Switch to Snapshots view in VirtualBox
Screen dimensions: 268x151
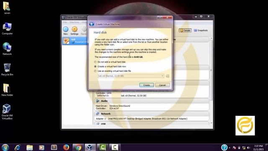pos(201,31)
